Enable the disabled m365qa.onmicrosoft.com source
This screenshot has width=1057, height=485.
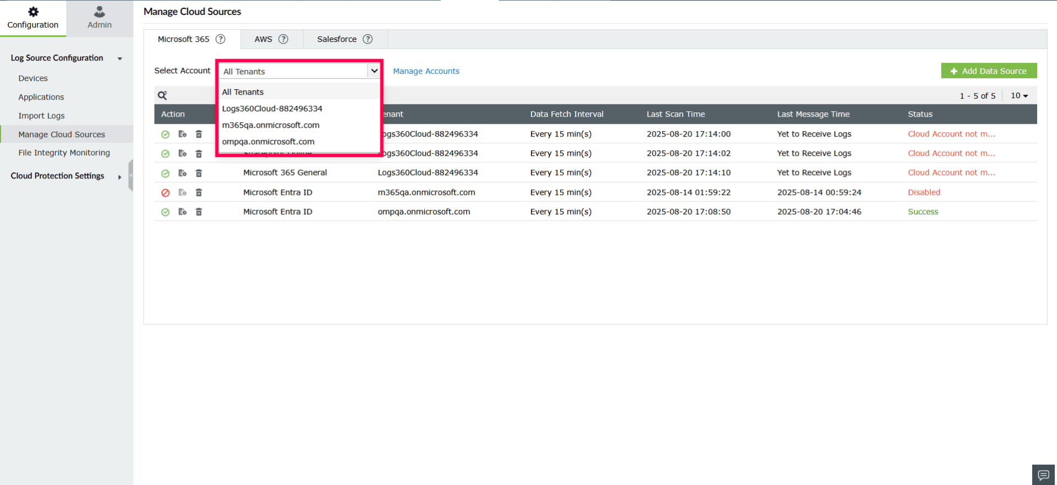coord(165,193)
